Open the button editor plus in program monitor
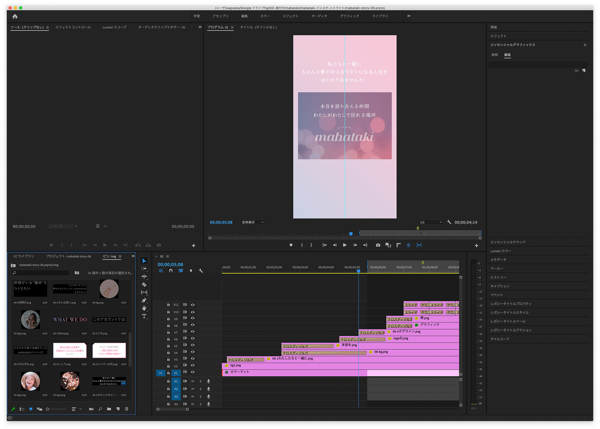 pos(476,245)
